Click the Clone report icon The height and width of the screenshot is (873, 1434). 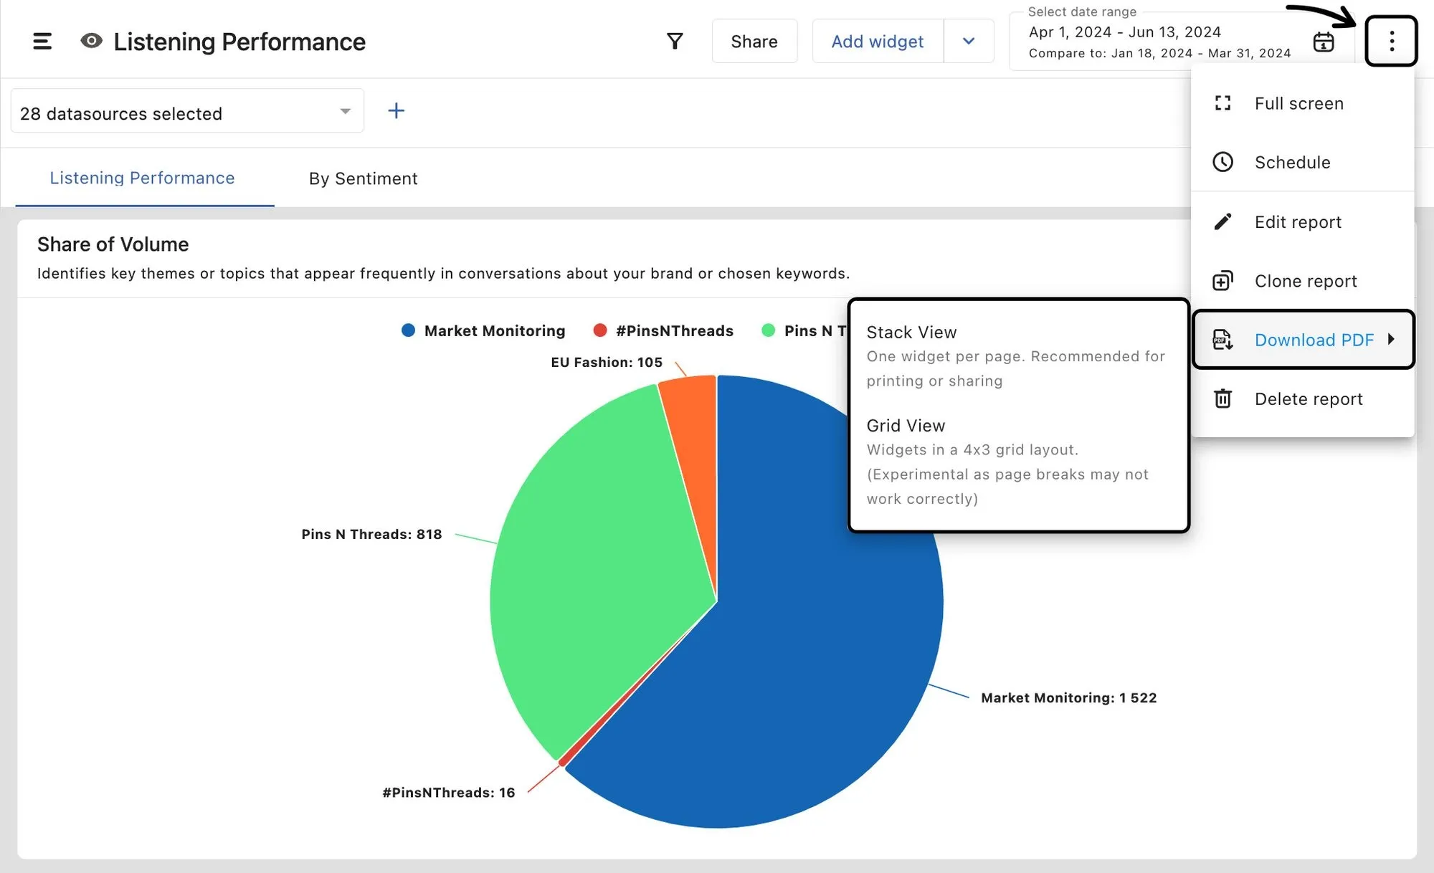click(1222, 280)
